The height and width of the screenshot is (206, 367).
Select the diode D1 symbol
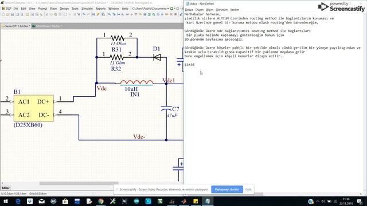pos(157,57)
